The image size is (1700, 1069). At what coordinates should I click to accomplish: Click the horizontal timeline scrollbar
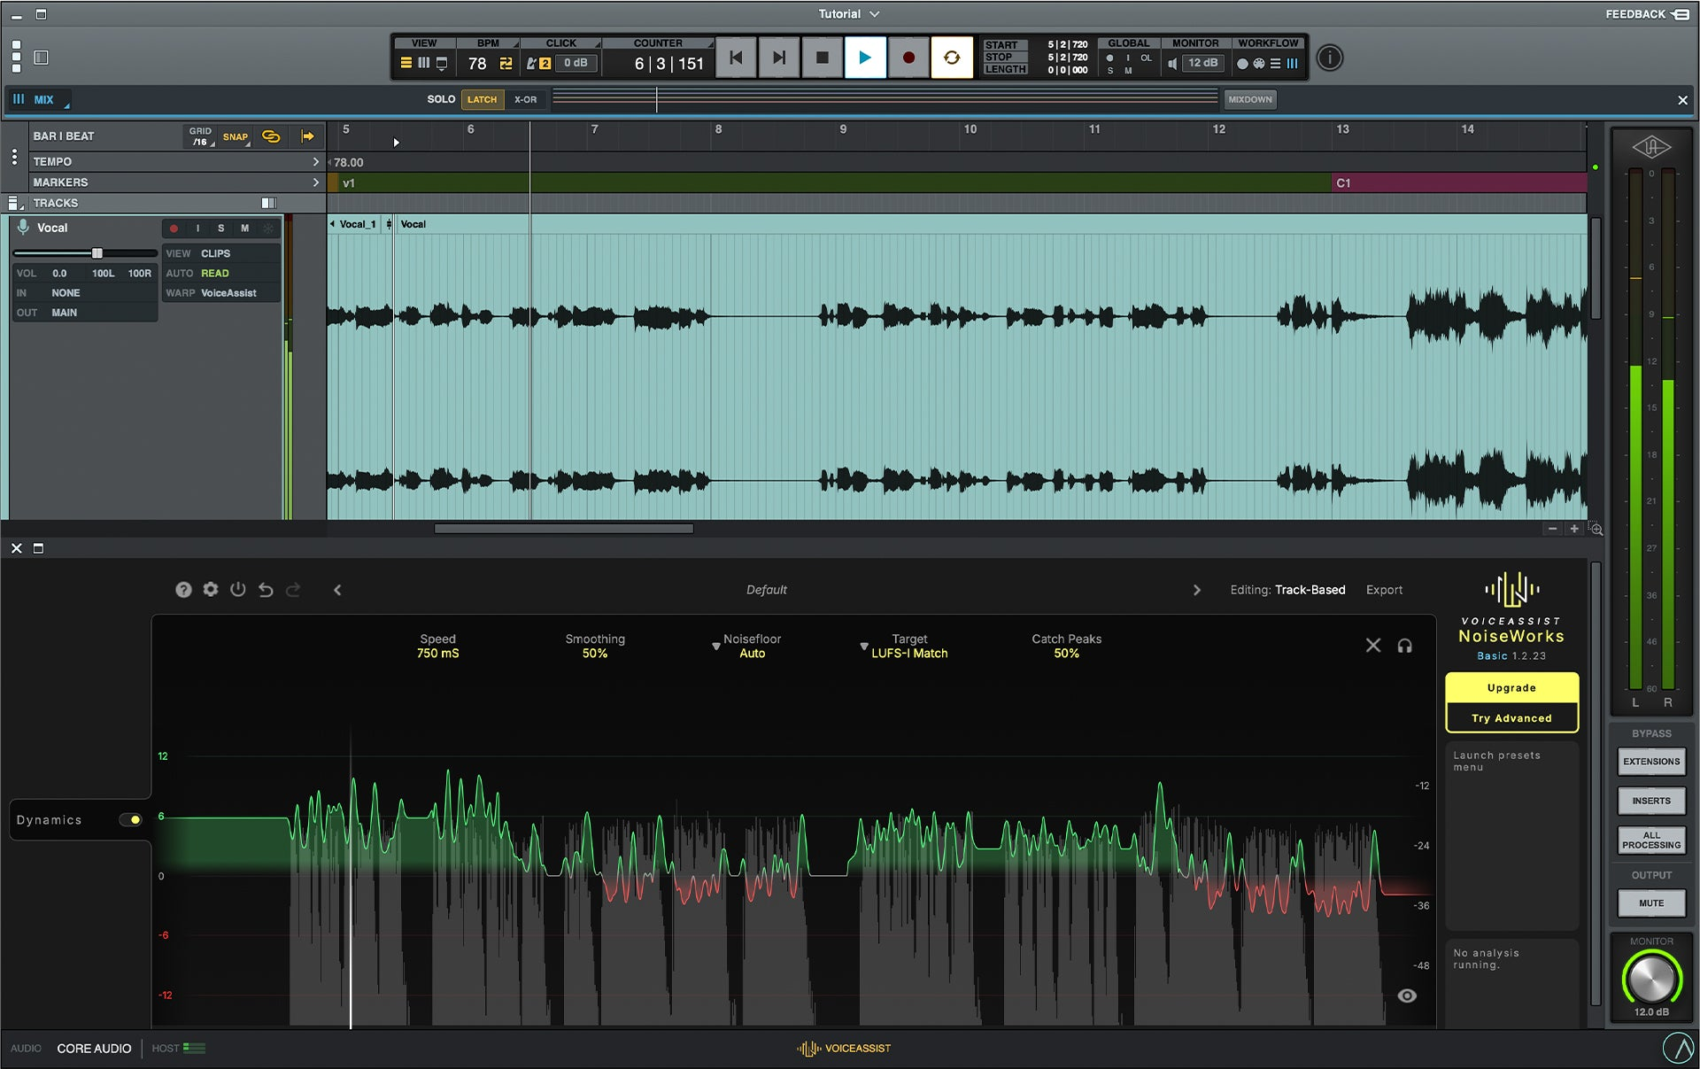click(564, 530)
